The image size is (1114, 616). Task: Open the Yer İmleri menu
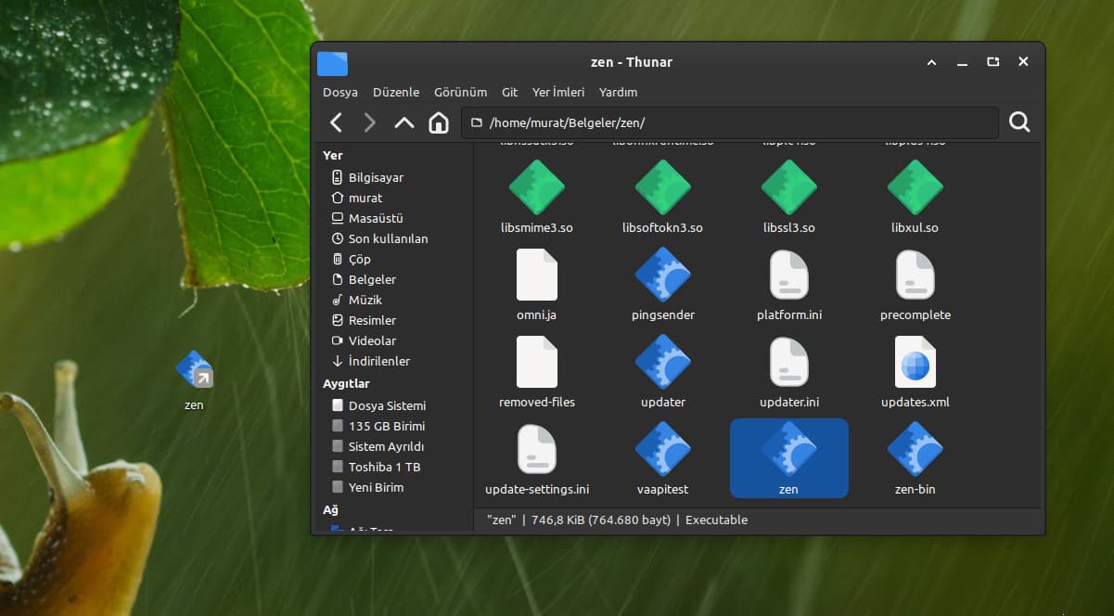pyautogui.click(x=557, y=92)
